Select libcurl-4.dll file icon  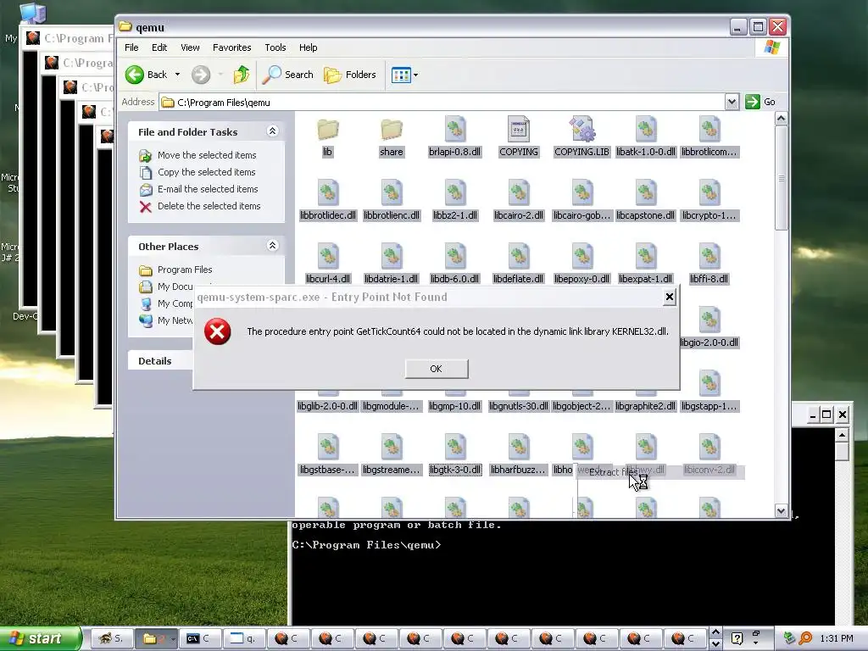click(328, 257)
